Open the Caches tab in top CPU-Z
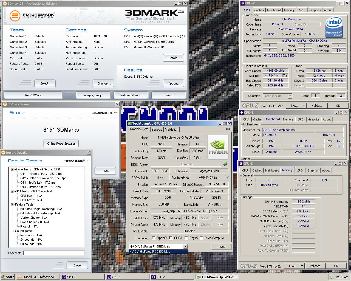 259,10
